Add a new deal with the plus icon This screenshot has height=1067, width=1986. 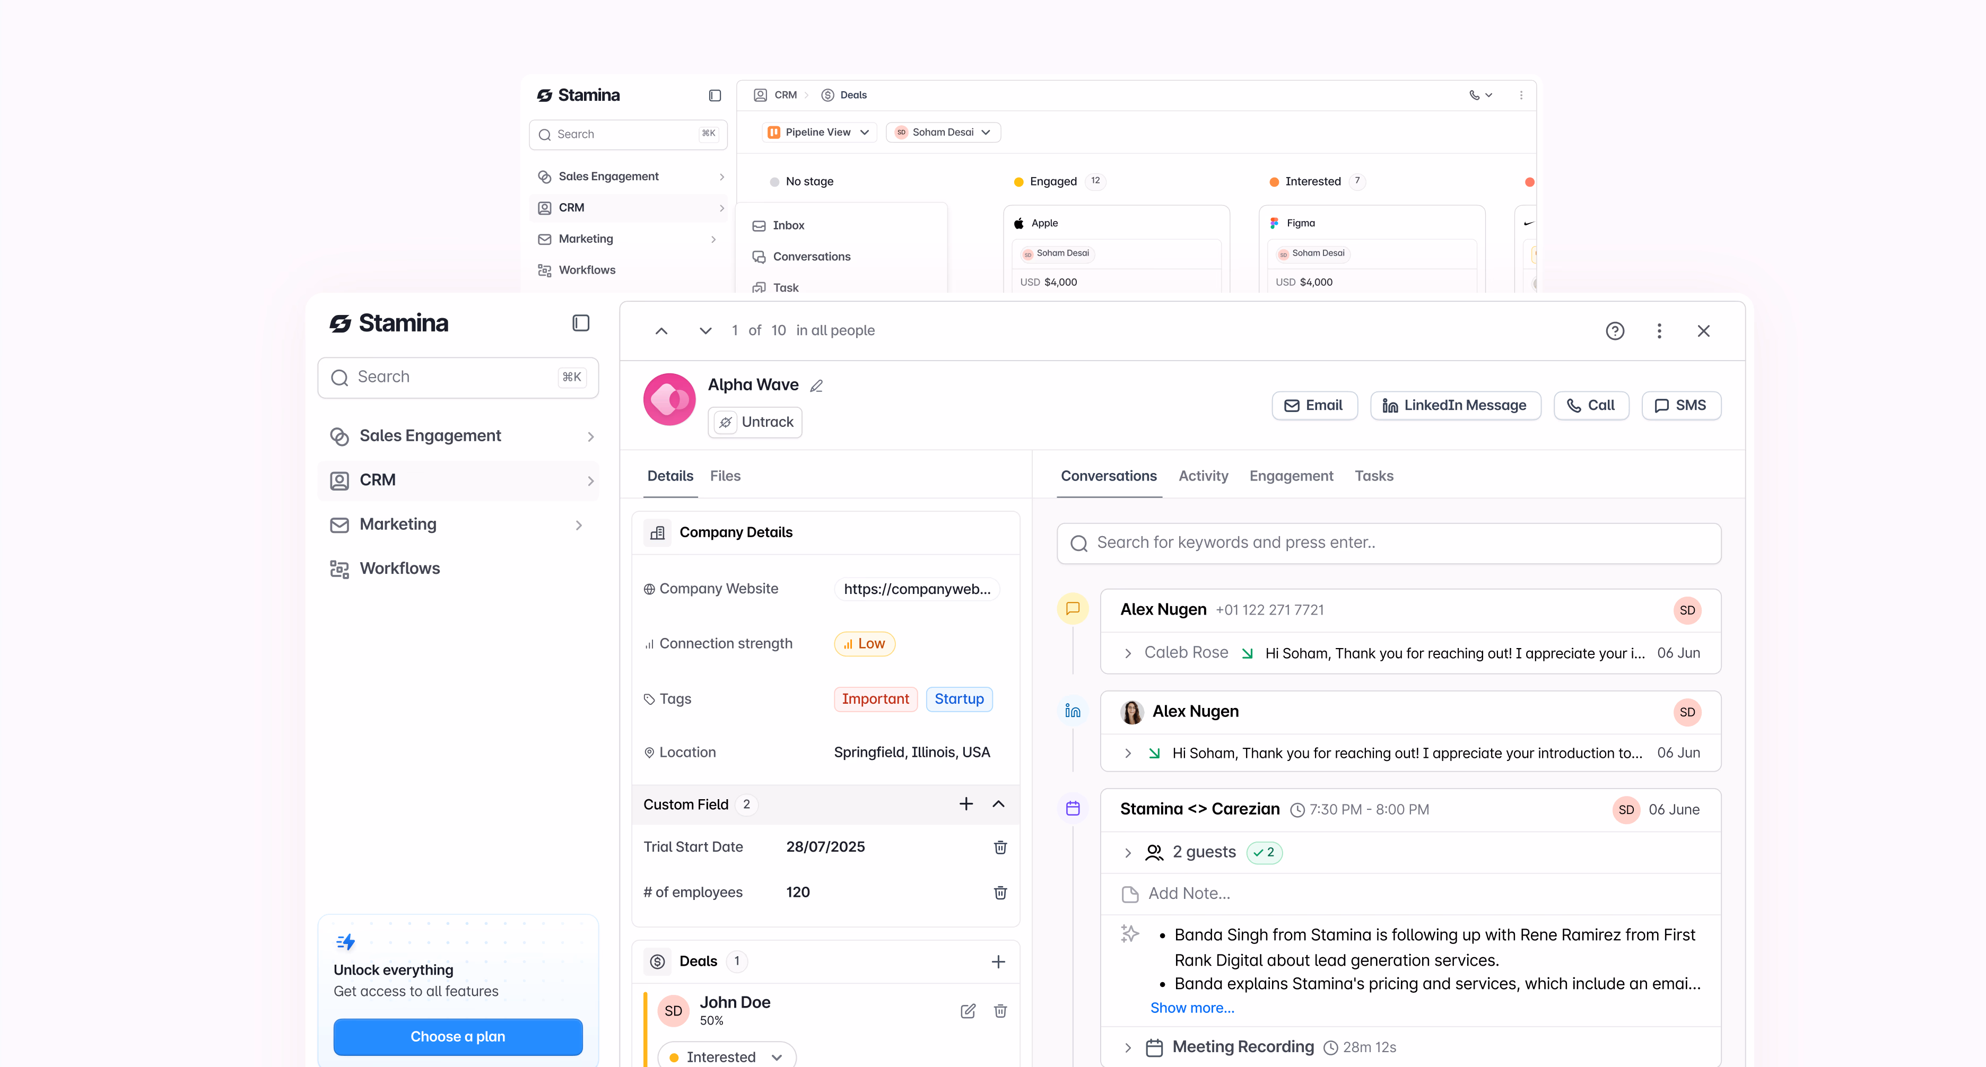coord(998,961)
